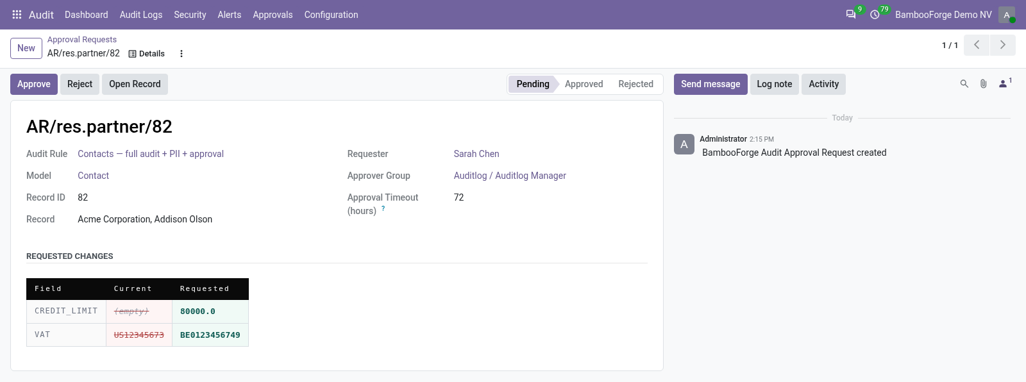1026x382 pixels.
Task: Open the Security menu
Action: coord(190,14)
